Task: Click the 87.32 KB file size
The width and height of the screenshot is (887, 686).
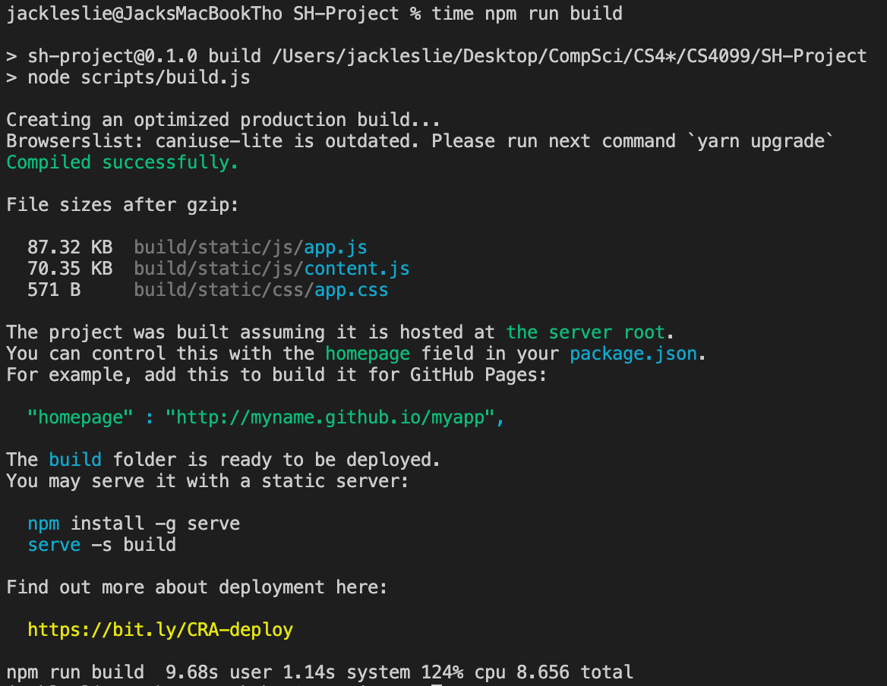Action: pos(70,247)
